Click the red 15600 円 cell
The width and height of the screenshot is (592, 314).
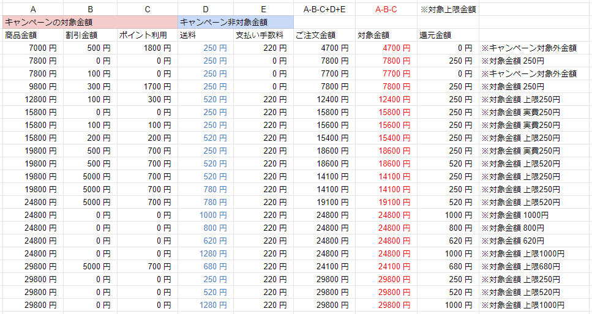pos(386,125)
